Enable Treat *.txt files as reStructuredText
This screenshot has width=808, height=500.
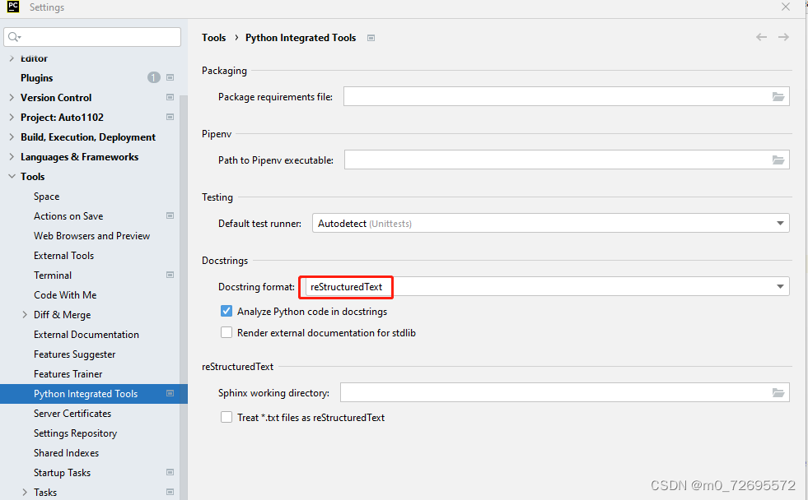click(227, 417)
